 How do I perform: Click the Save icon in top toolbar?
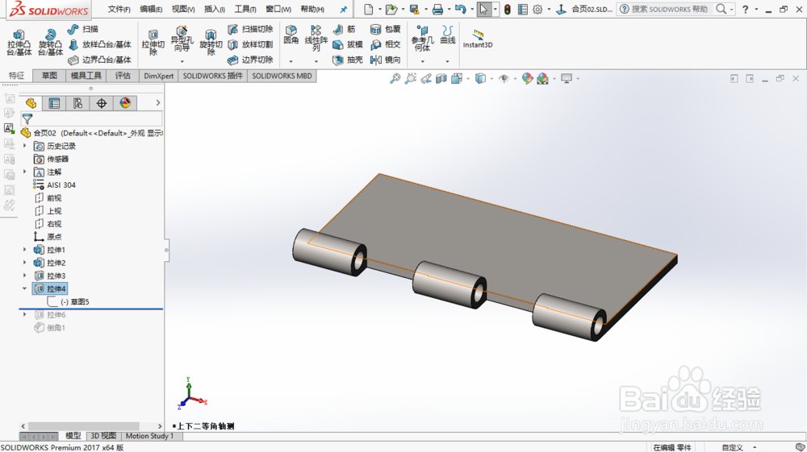(414, 9)
